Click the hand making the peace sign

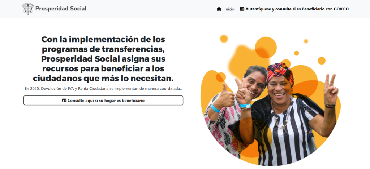pos(331,89)
